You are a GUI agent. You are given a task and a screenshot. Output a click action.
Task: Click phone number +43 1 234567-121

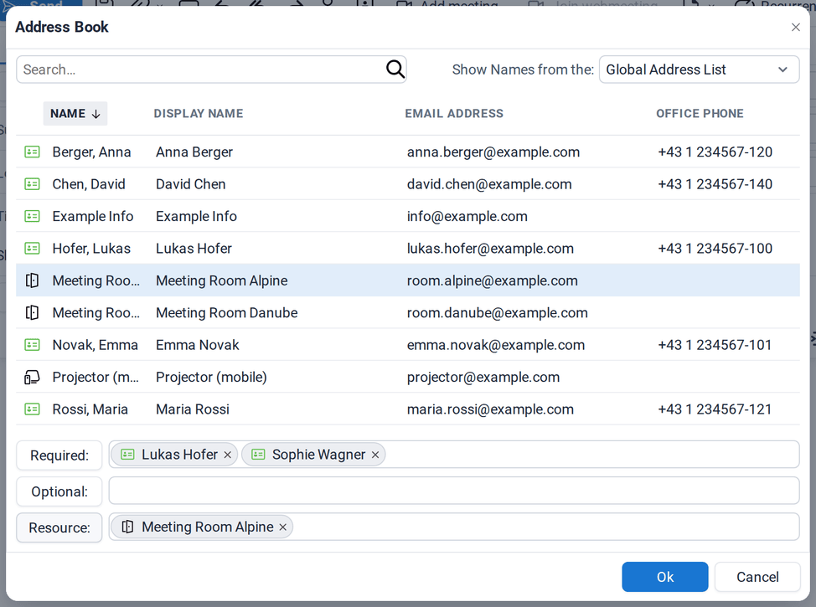tap(715, 409)
